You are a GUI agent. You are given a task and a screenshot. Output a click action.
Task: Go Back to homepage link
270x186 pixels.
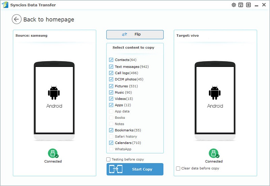coord(49,20)
